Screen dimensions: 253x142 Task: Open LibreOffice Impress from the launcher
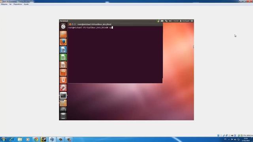pyautogui.click(x=63, y=65)
